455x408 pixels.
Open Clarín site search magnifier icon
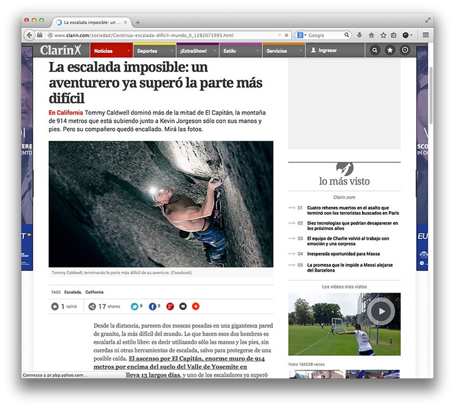tap(375, 50)
